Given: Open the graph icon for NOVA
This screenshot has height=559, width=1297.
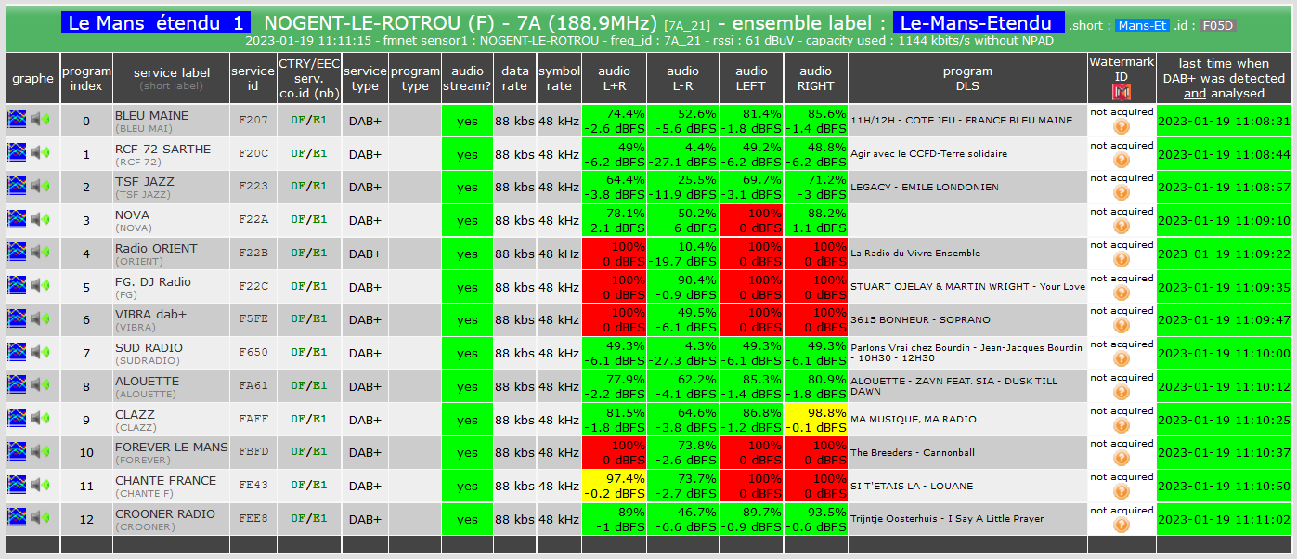Looking at the screenshot, I should coord(17,220).
